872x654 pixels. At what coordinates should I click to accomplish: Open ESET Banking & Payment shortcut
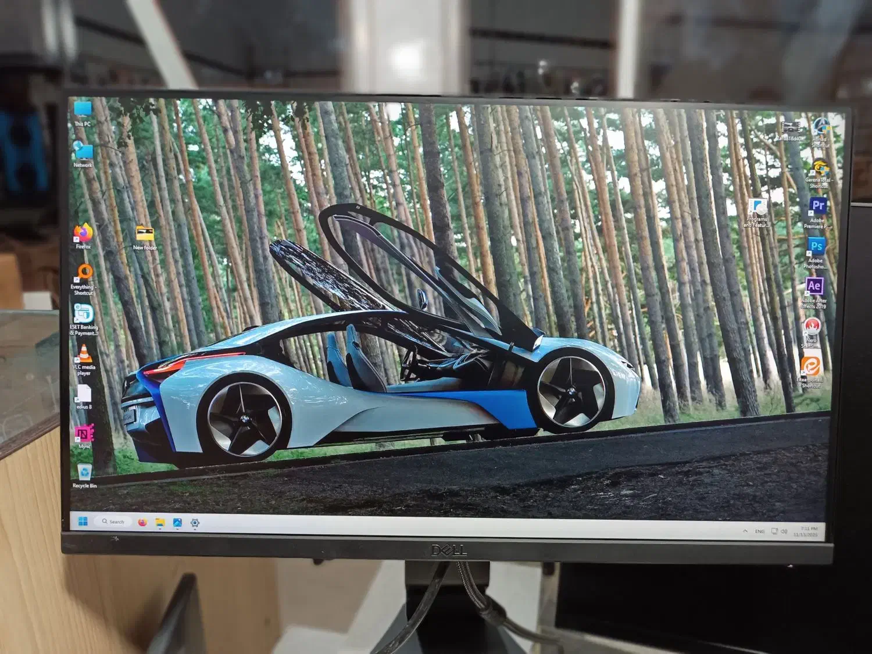[x=84, y=320]
